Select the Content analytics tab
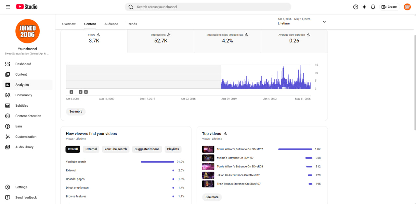 pyautogui.click(x=90, y=24)
